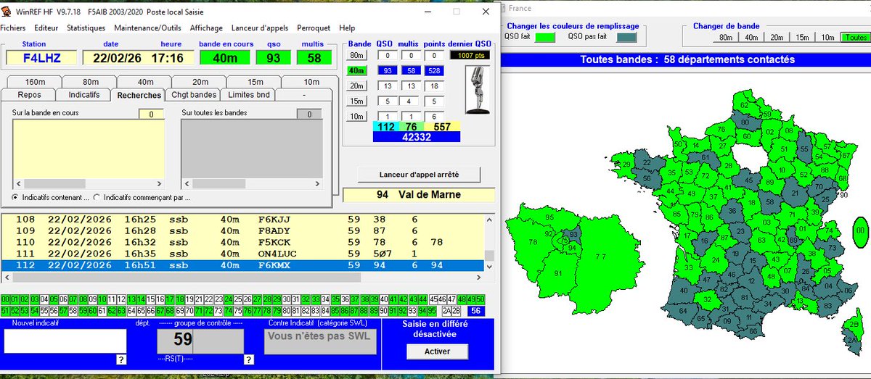Open the Maintenance/Outils menu
The width and height of the screenshot is (871, 379).
[147, 28]
